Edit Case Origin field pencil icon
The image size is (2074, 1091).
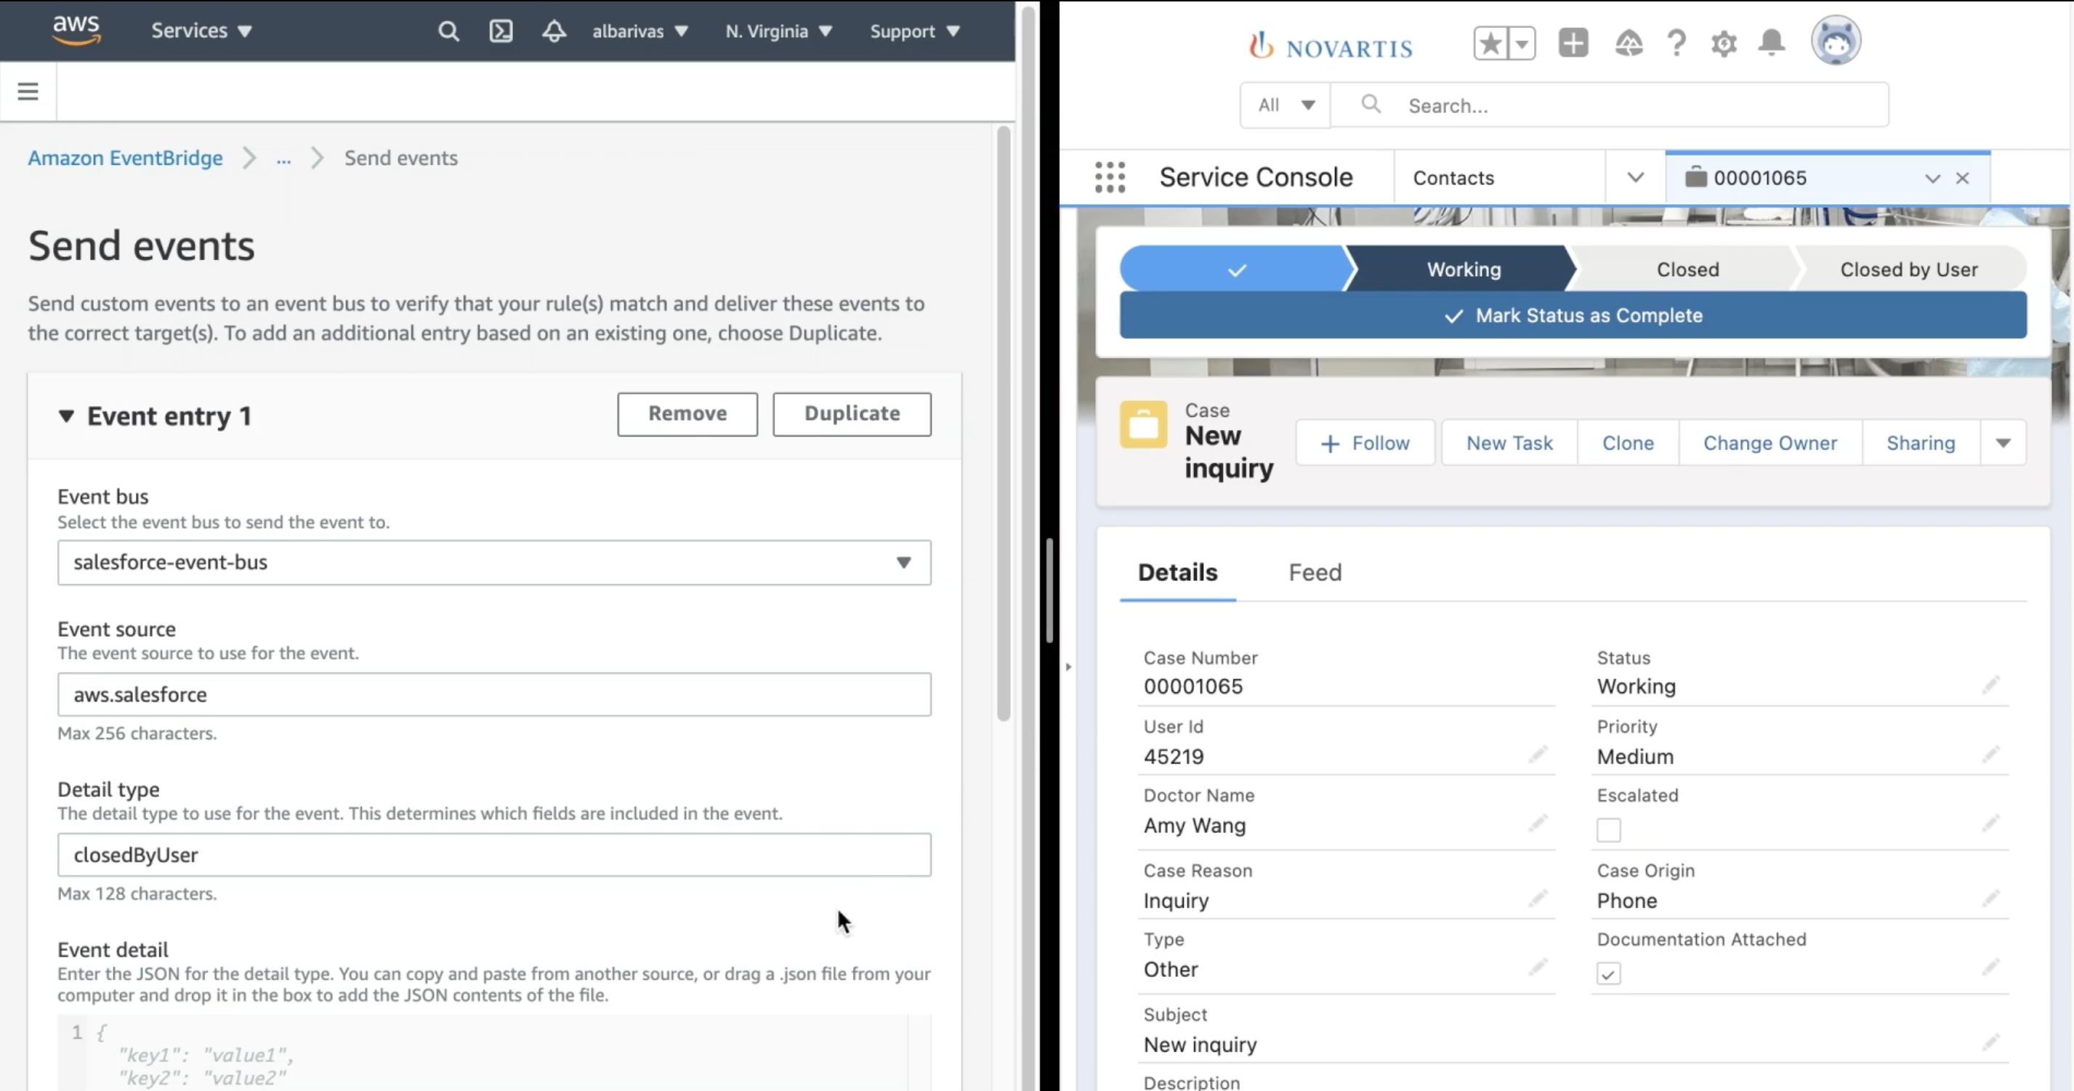(x=1990, y=899)
